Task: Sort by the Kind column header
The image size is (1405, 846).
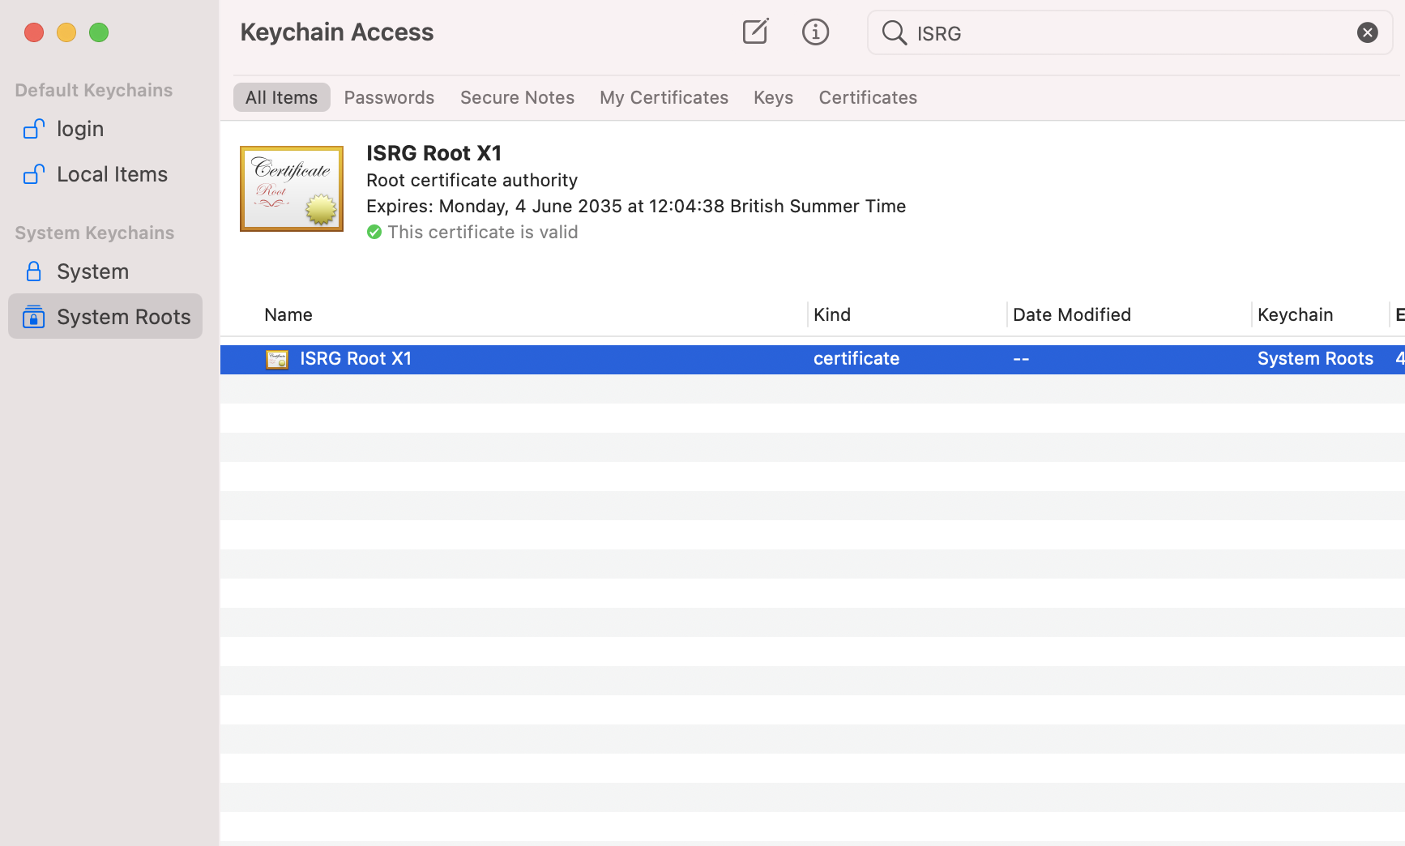Action: pyautogui.click(x=832, y=314)
